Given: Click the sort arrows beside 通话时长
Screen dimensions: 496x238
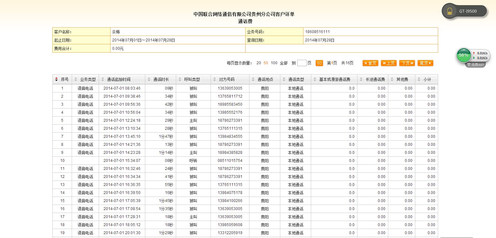Looking at the screenshot, I should (x=149, y=79).
